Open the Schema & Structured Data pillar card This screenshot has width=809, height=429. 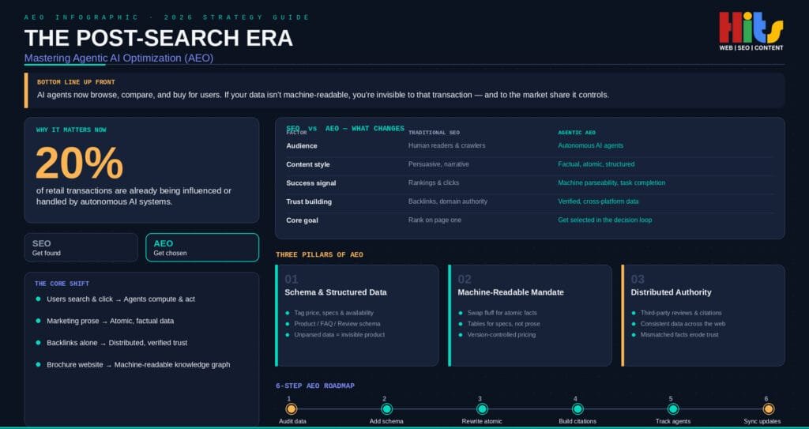[357, 315]
